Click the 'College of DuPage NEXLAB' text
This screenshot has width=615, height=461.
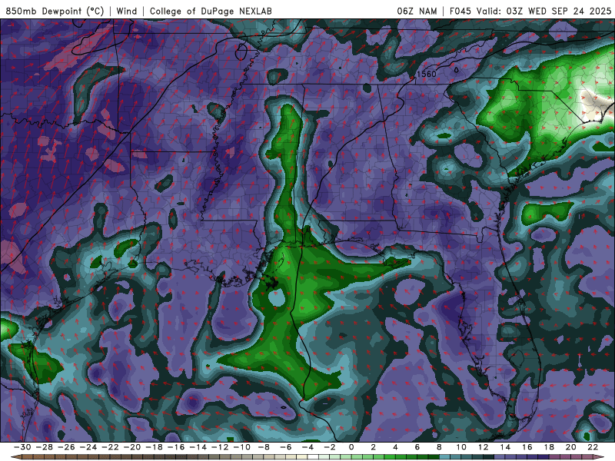(x=211, y=11)
